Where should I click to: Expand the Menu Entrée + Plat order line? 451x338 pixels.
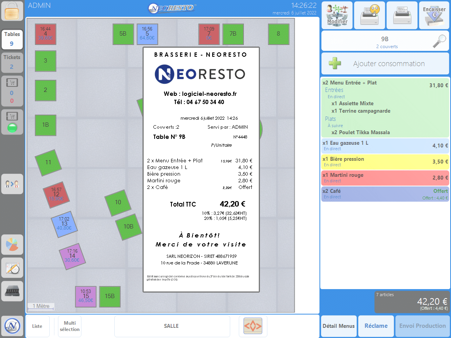pos(385,83)
